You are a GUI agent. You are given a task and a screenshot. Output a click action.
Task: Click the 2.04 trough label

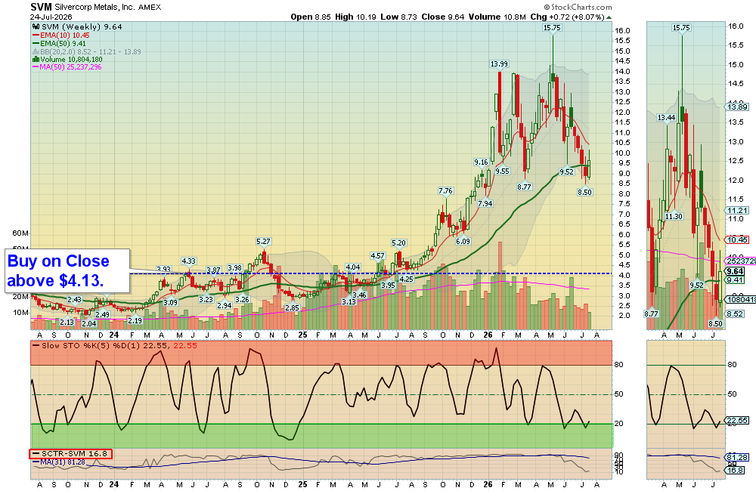point(88,324)
